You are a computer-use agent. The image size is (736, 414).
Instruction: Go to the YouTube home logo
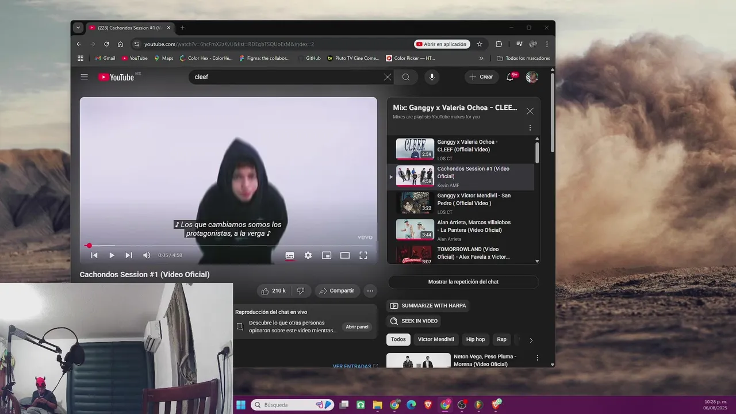click(116, 77)
